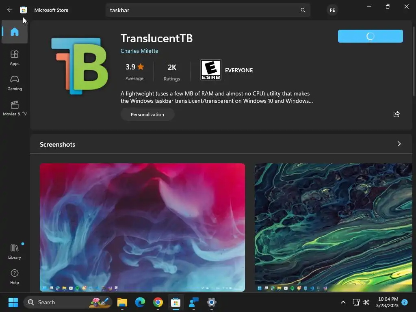Open the Help page
The width and height of the screenshot is (416, 312).
pyautogui.click(x=15, y=277)
